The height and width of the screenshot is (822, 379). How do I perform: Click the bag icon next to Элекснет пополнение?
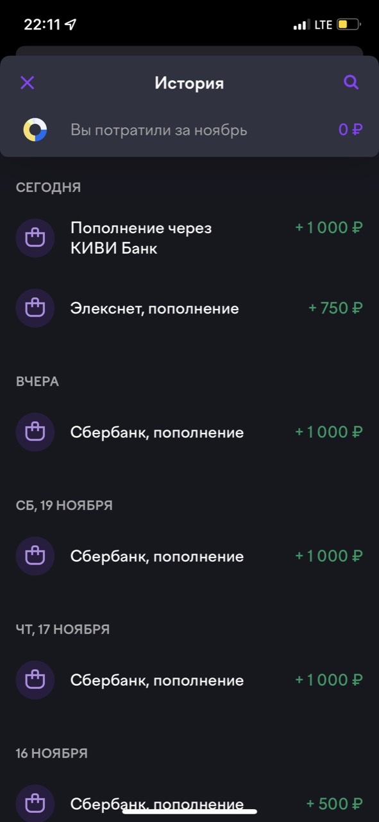click(x=35, y=308)
